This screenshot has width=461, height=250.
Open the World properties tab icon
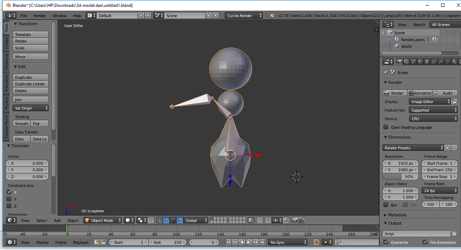420,62
